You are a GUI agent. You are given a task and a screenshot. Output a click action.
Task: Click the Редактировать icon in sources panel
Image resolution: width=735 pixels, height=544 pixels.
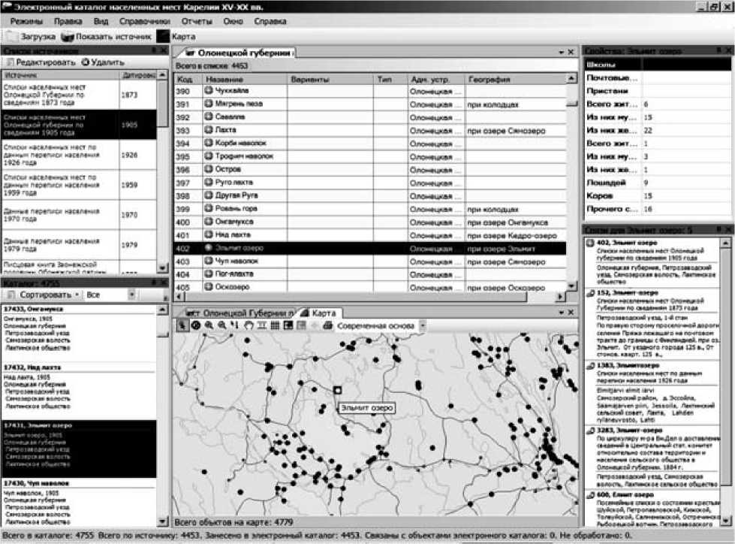[x=9, y=62]
